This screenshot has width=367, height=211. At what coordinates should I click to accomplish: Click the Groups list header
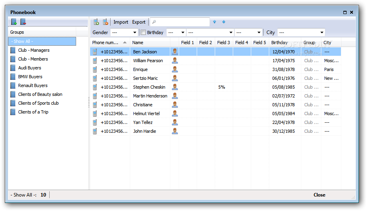(x=42, y=32)
